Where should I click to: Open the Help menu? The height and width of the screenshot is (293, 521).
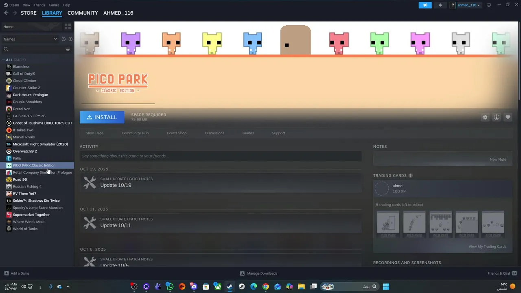coord(66,5)
